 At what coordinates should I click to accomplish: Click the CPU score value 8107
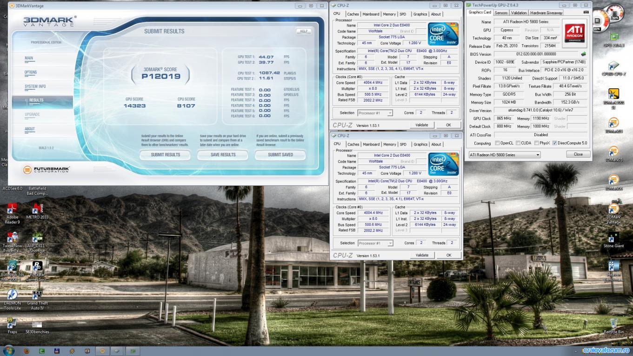pyautogui.click(x=186, y=106)
